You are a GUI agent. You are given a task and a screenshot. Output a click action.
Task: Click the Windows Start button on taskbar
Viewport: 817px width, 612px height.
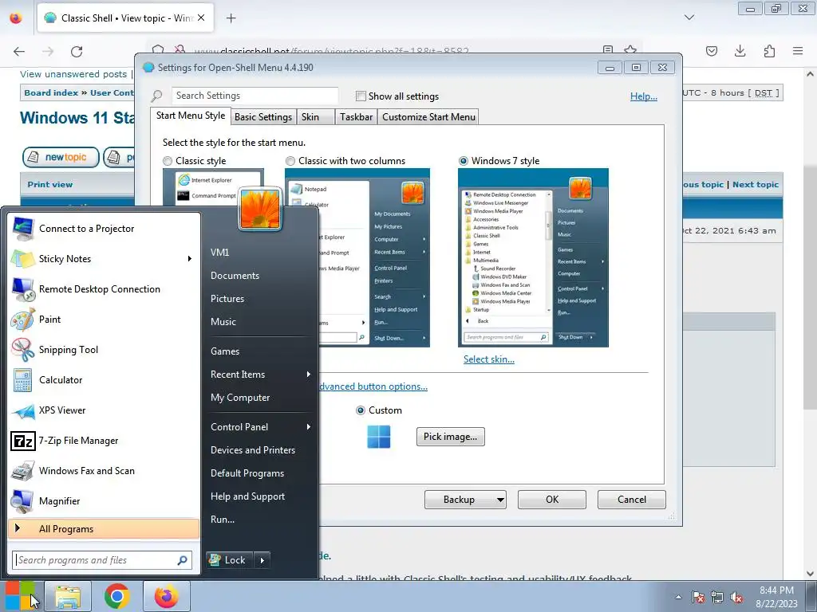pos(20,596)
